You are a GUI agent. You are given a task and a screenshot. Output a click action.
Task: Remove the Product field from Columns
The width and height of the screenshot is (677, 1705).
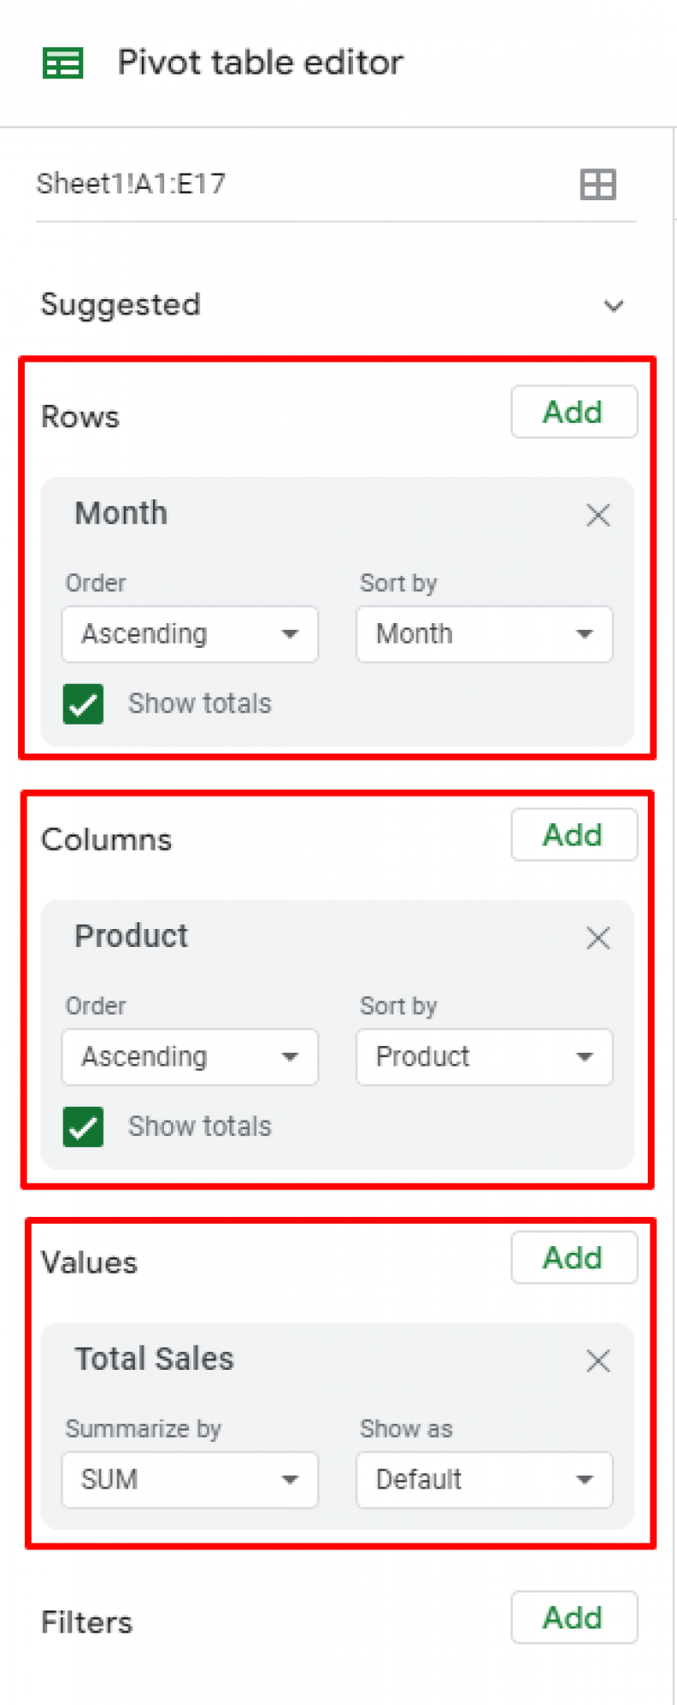pos(598,938)
